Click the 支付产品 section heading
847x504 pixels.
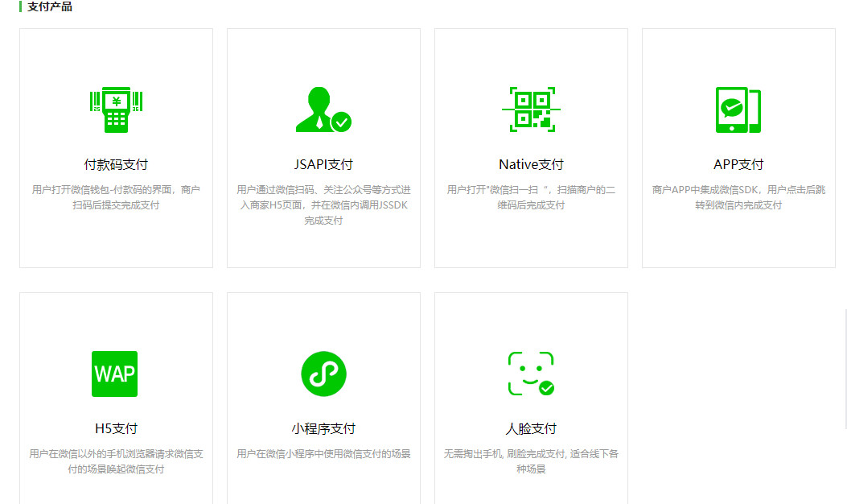click(x=50, y=6)
